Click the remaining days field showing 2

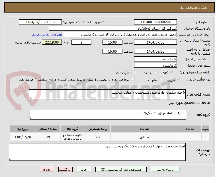point(81,42)
